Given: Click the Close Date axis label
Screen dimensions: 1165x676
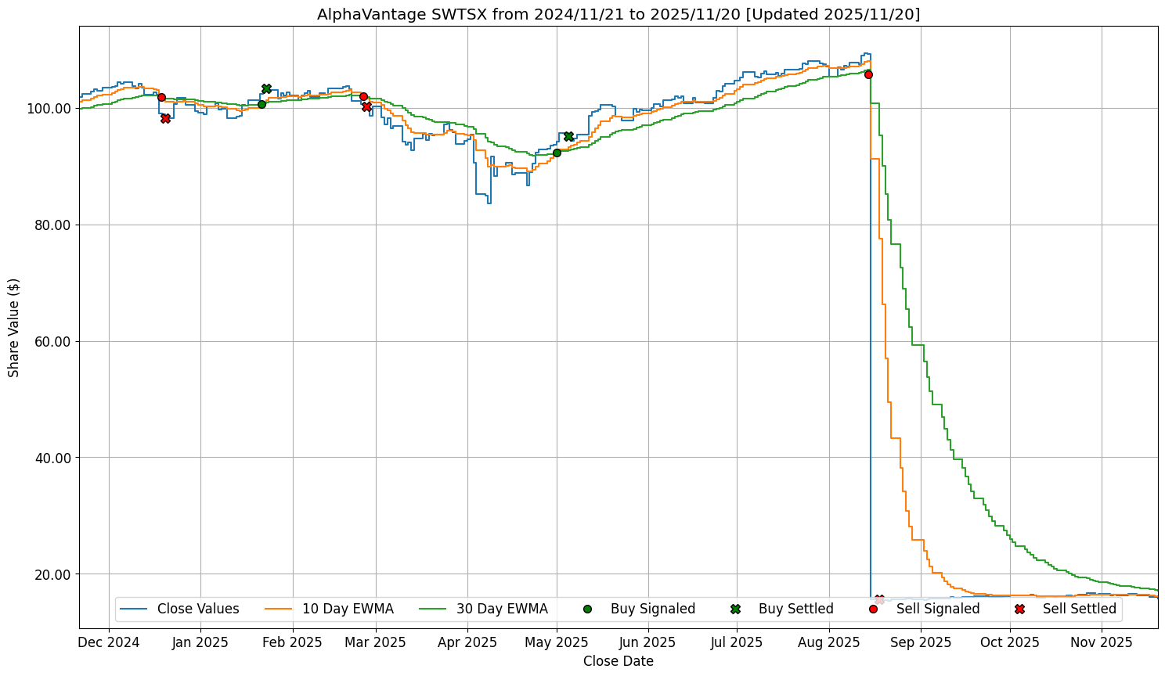Looking at the screenshot, I should [618, 661].
